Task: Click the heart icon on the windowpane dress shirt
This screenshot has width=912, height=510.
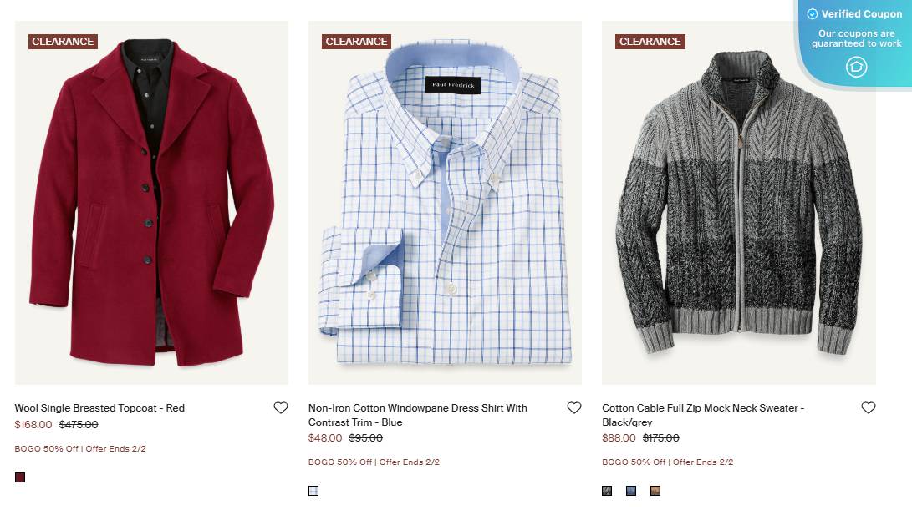Action: click(x=574, y=407)
